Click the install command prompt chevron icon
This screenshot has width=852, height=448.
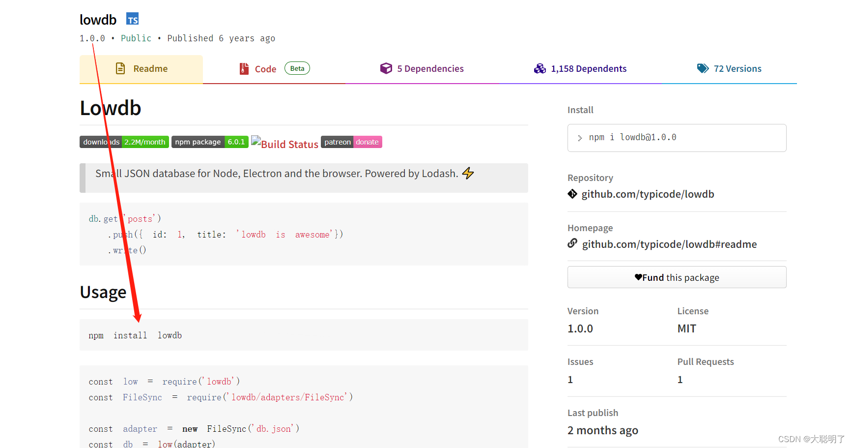(x=580, y=138)
